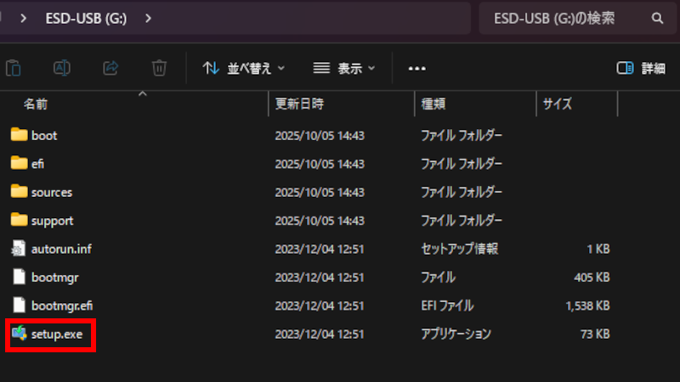This screenshot has width=680, height=382.
Task: Sort by 更新日時 column header
Action: point(299,104)
